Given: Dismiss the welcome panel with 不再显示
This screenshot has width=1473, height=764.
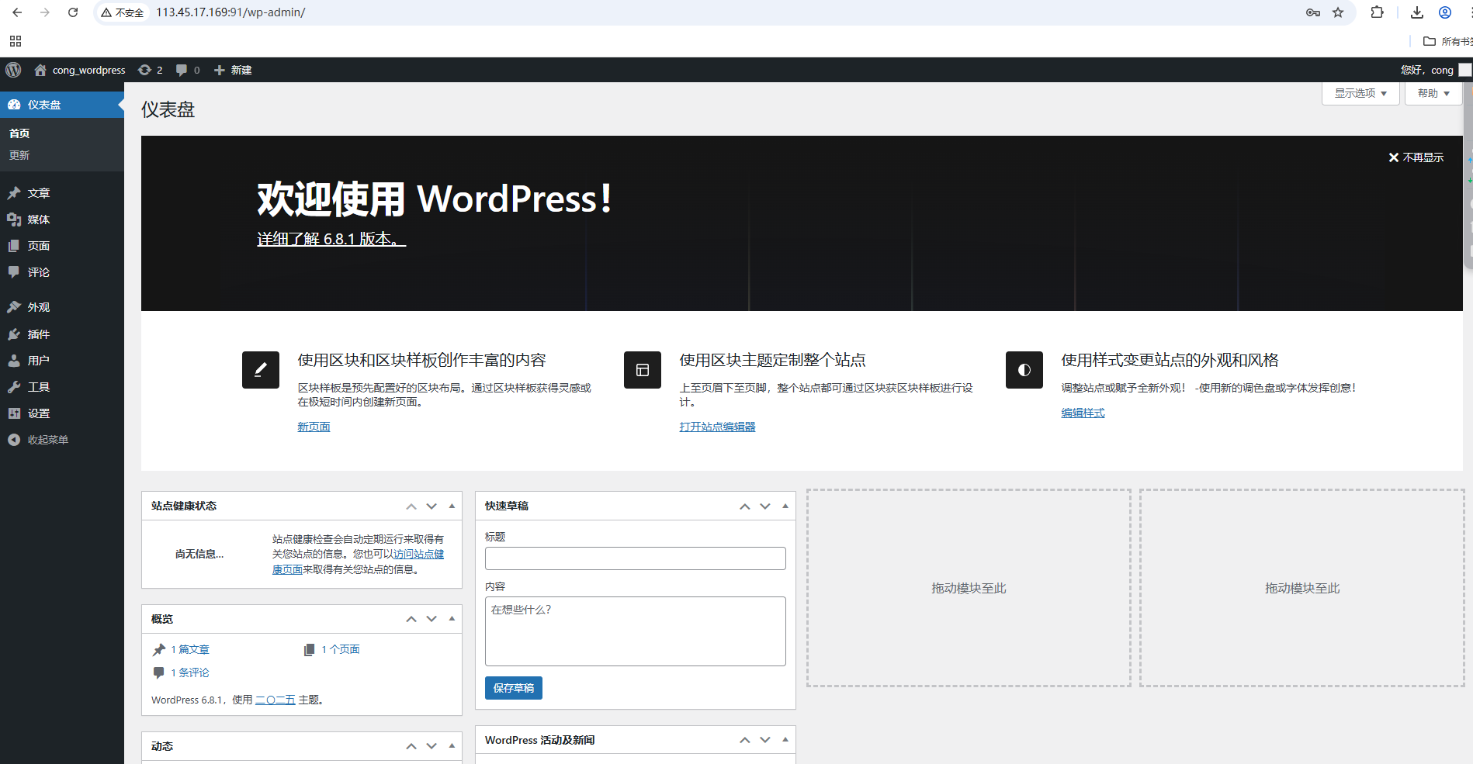Looking at the screenshot, I should 1416,157.
